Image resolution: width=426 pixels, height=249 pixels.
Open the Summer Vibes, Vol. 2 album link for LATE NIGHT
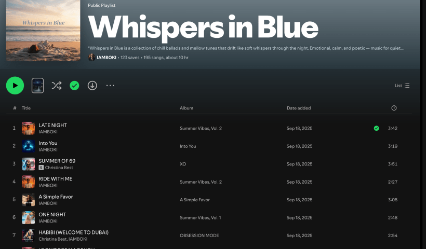point(201,128)
